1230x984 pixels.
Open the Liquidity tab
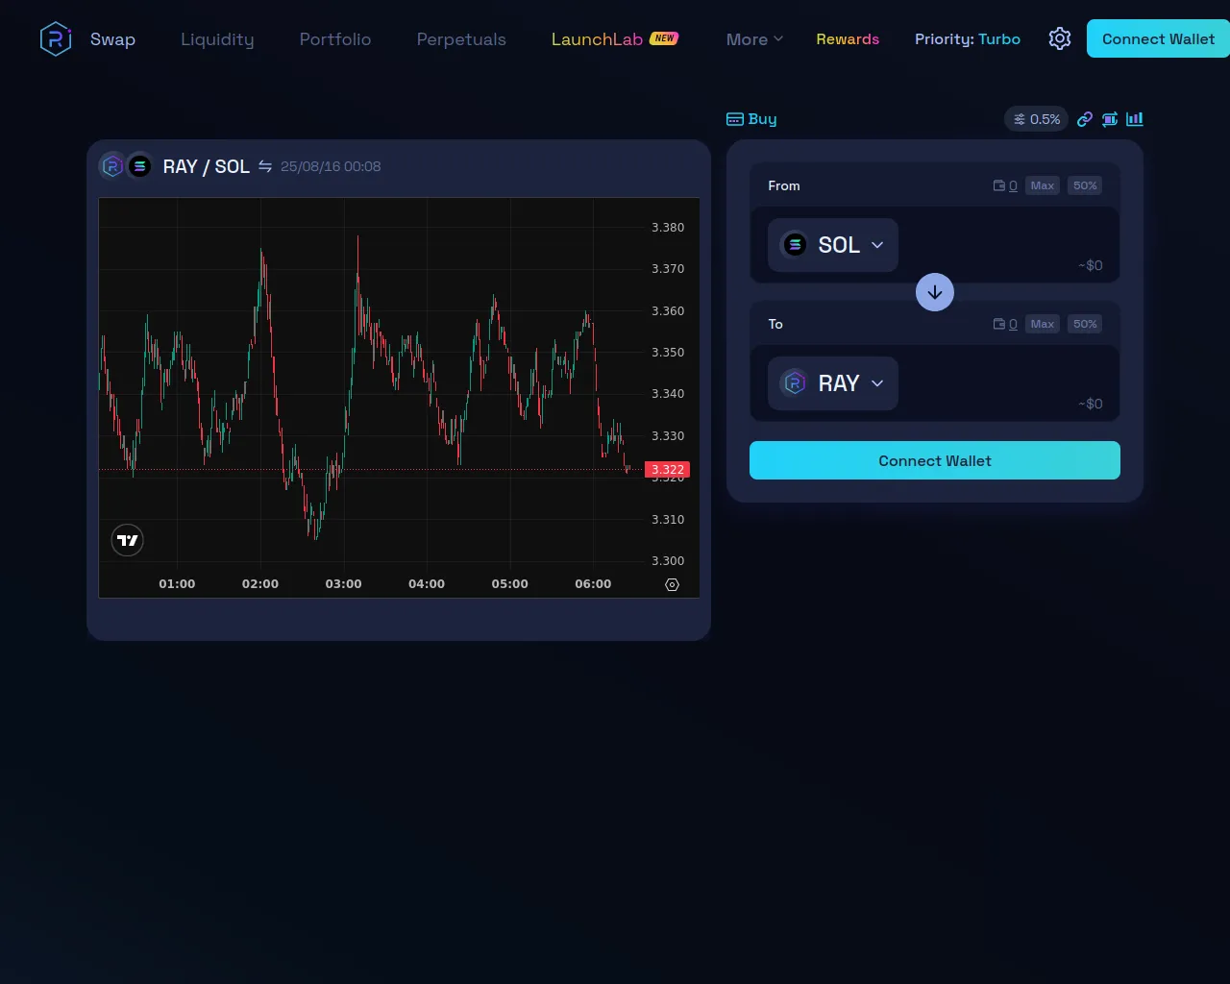click(x=217, y=39)
